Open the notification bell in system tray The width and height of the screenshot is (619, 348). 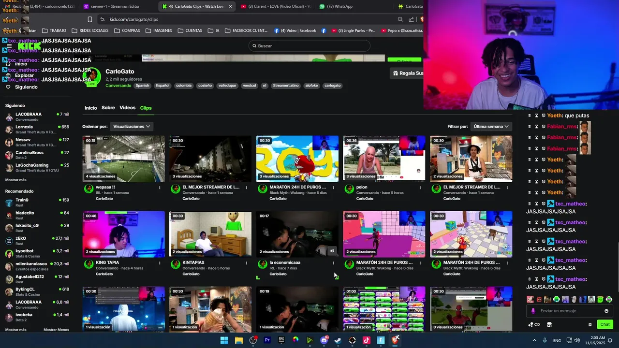[610, 340]
